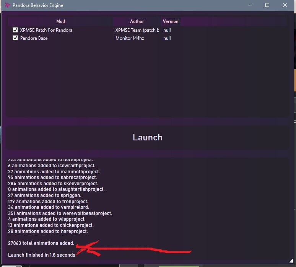Click log line about slaughterfishproject

(56, 189)
